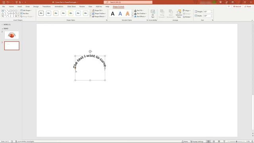Image resolution: width=254 pixels, height=143 pixels.
Task: Open the Comments icon near Record
Action: [229, 6]
